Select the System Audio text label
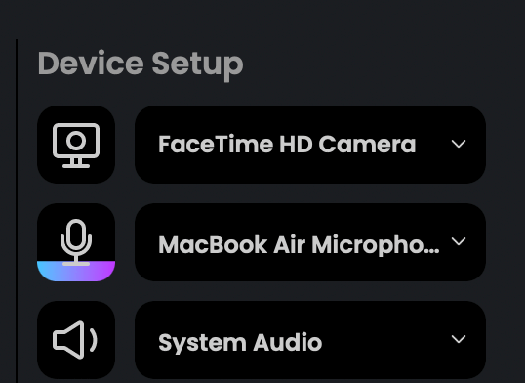The image size is (525, 383). (x=240, y=342)
